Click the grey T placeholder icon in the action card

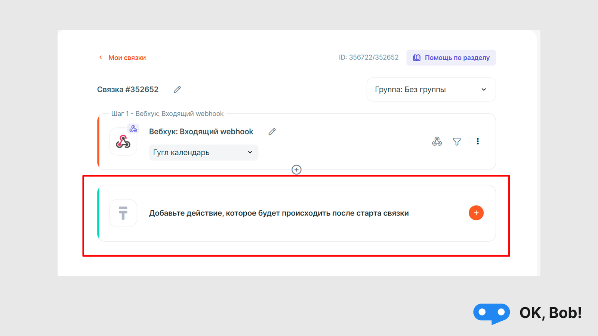pos(123,213)
